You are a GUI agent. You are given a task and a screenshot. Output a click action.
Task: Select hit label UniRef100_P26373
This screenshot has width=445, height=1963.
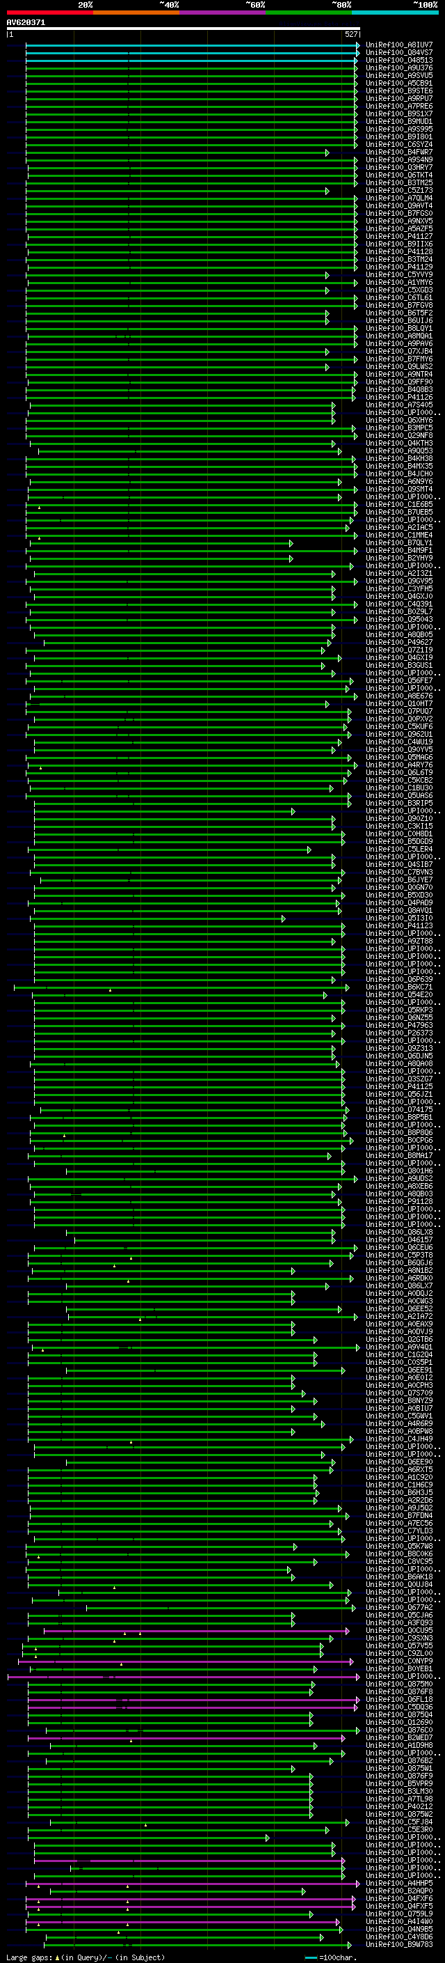tap(399, 1033)
